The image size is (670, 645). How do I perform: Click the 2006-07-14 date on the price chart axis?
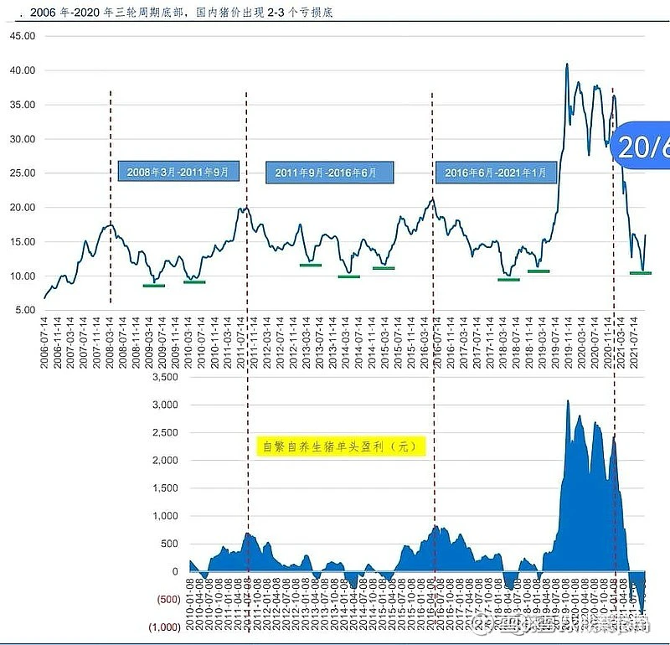44,343
